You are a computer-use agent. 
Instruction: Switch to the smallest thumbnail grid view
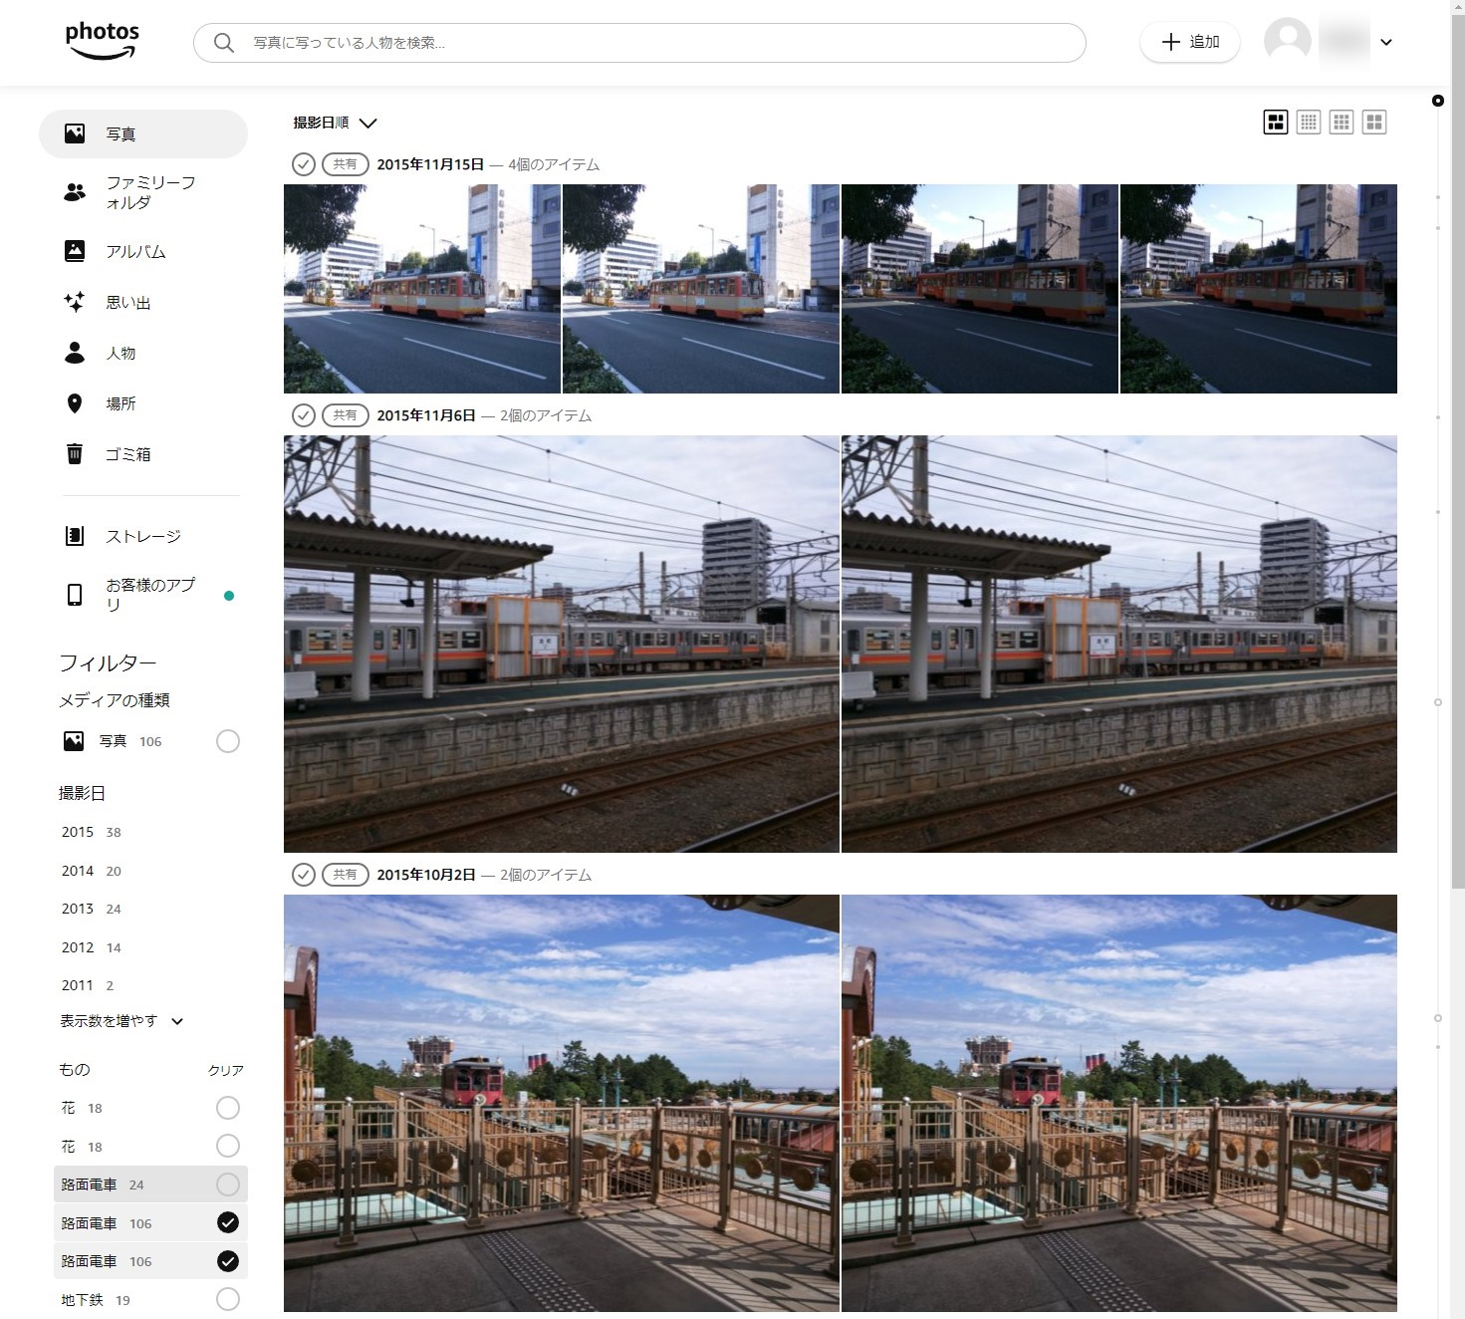tap(1309, 122)
